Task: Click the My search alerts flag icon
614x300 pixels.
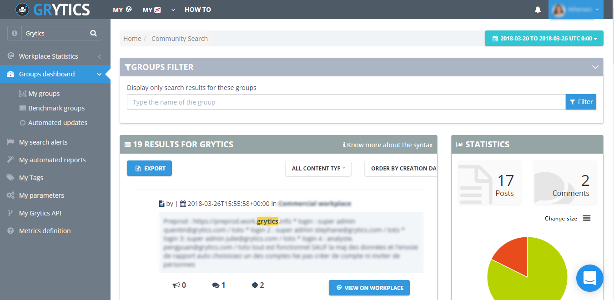Action: (x=11, y=142)
